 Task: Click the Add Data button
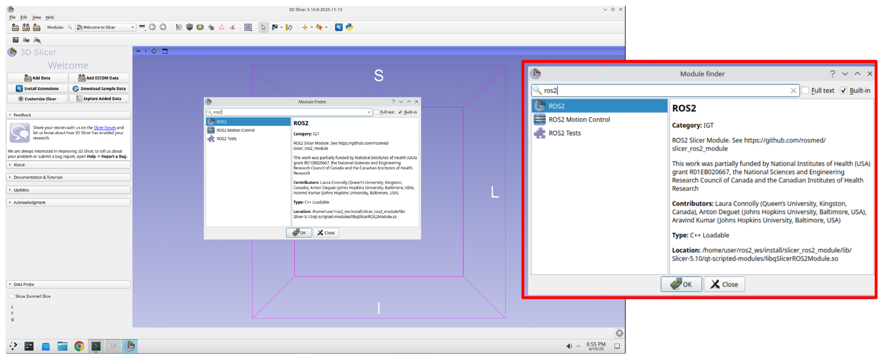38,78
